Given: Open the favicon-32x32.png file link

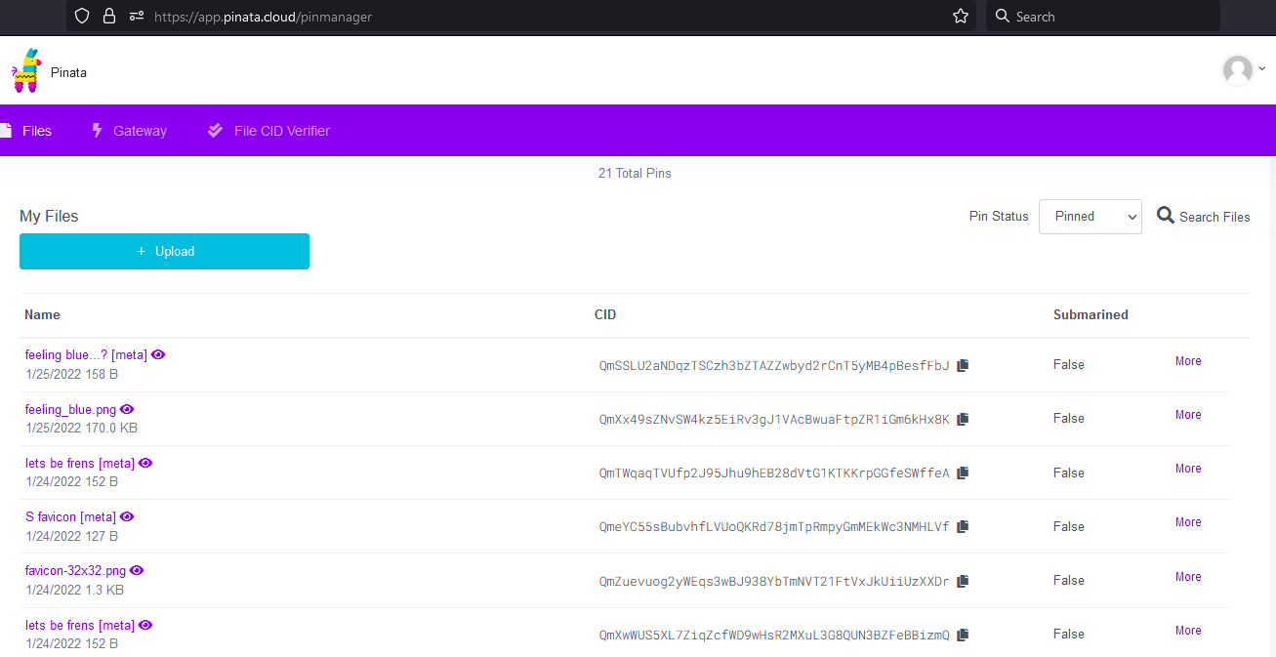Looking at the screenshot, I should click(75, 571).
